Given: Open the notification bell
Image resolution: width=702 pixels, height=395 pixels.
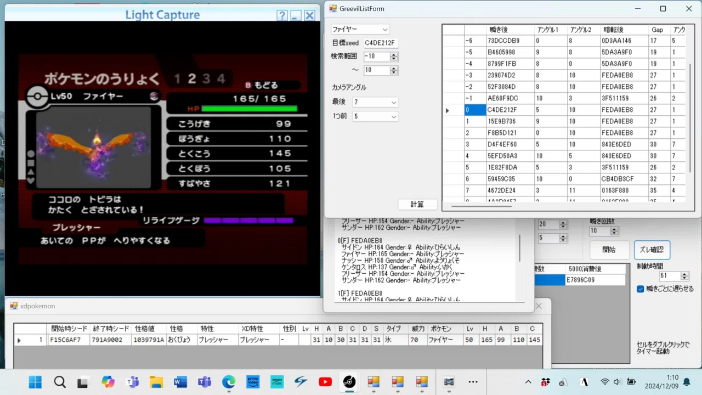Looking at the screenshot, I should (x=686, y=382).
